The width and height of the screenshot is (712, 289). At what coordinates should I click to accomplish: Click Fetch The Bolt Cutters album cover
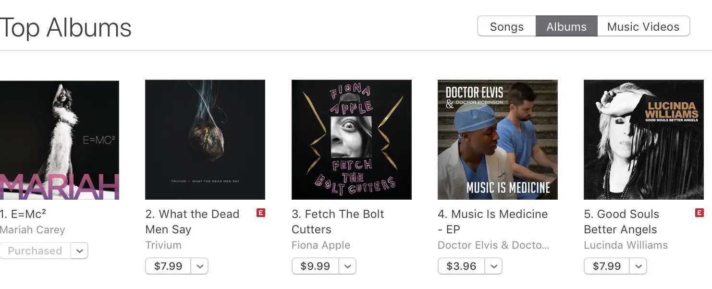351,140
